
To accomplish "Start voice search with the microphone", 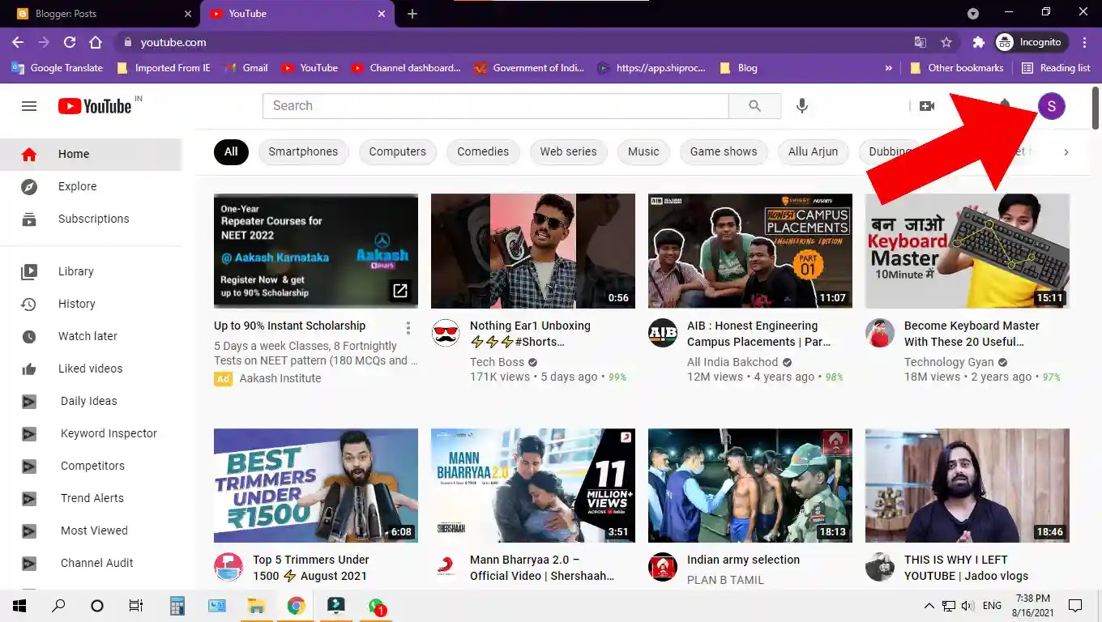I will 802,106.
